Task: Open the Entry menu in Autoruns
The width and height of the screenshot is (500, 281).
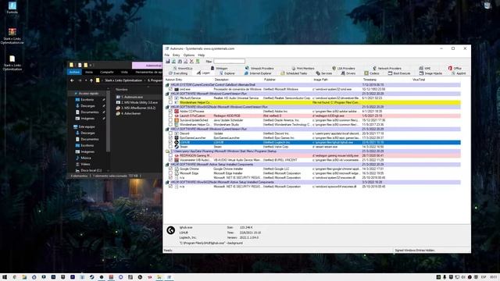Action: pos(176,55)
